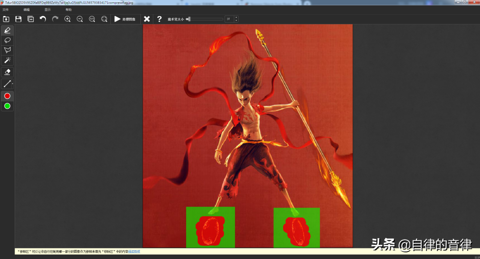The width and height of the screenshot is (480, 259).
Task: Zoom out of the image
Action: click(x=80, y=19)
